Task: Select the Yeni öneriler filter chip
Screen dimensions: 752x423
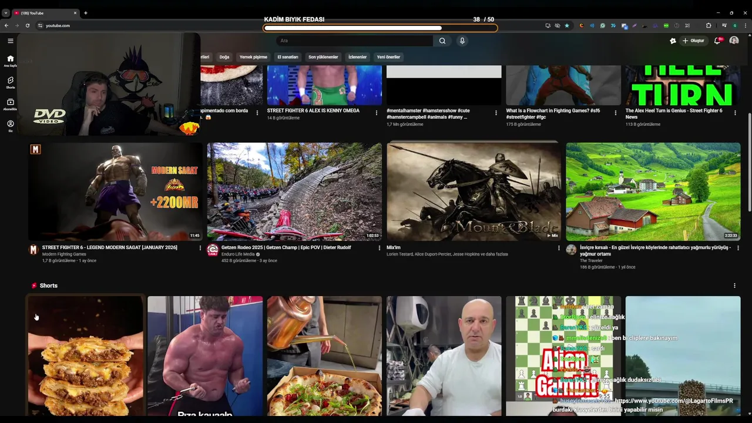Action: pos(388,57)
